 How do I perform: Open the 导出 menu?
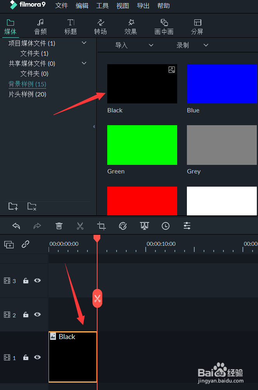(x=143, y=5)
